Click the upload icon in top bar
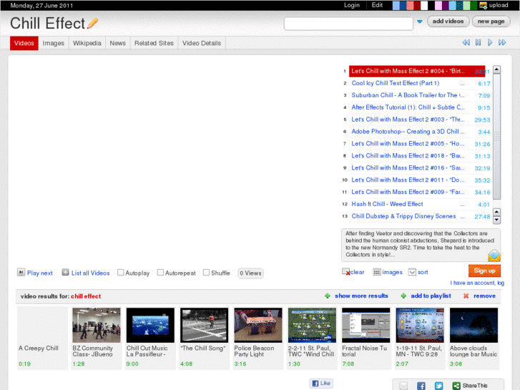This screenshot has width=520, height=390. point(484,5)
